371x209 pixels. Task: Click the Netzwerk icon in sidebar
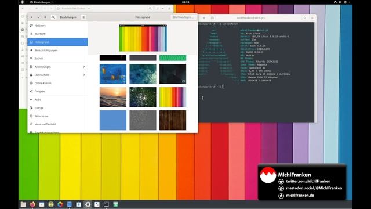[31, 26]
